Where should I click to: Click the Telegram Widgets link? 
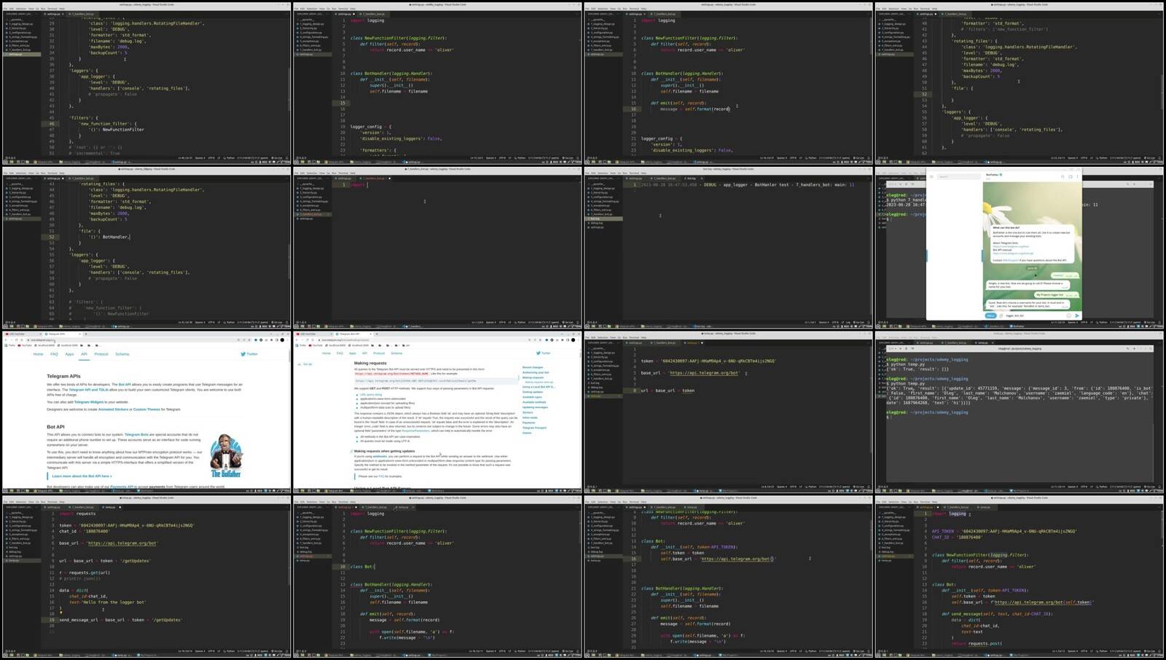(x=89, y=402)
